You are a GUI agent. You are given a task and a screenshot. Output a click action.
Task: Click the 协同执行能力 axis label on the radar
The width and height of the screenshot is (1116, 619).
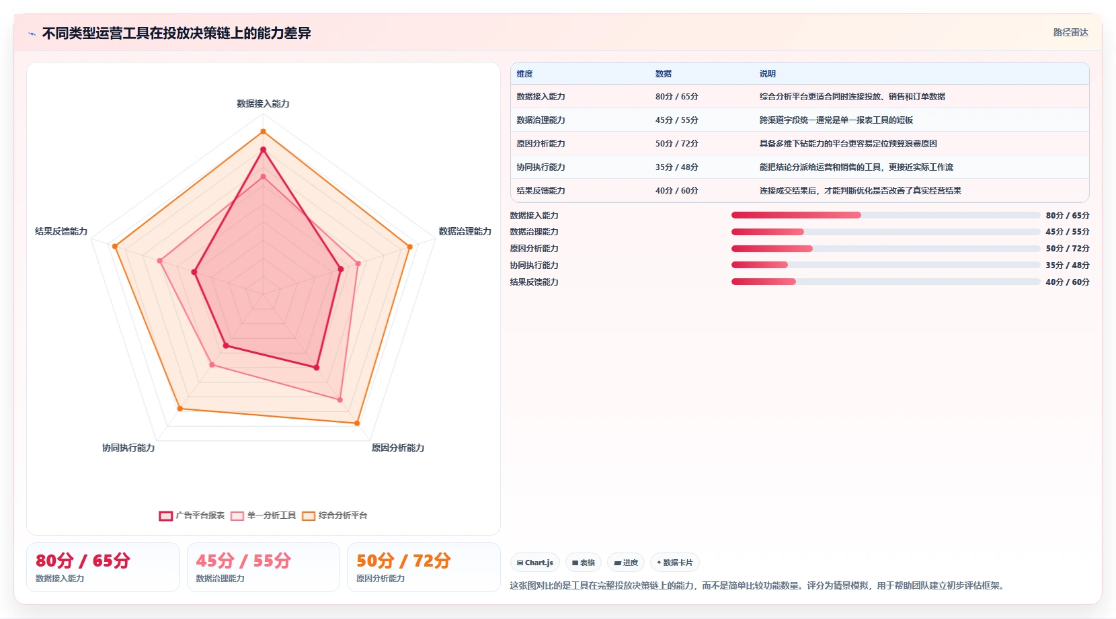[128, 448]
